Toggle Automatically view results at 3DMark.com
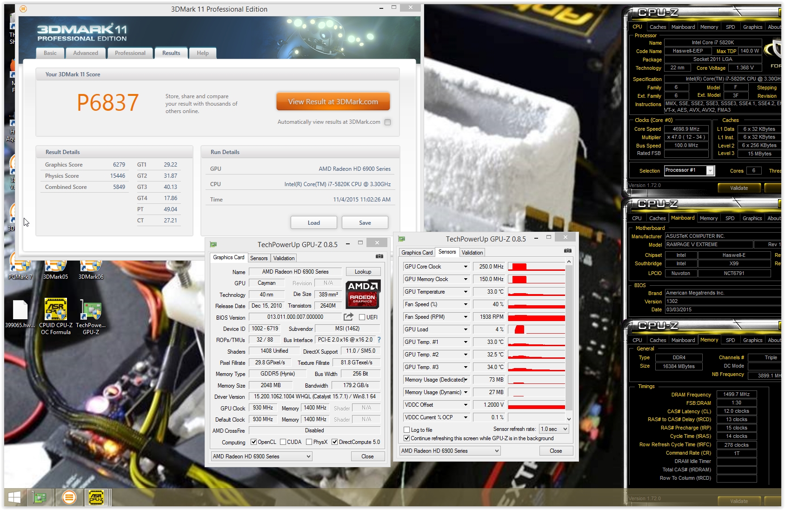This screenshot has width=785, height=510. pos(387,122)
